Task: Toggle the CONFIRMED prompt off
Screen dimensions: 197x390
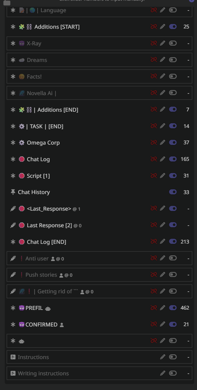Action: pyautogui.click(x=173, y=324)
